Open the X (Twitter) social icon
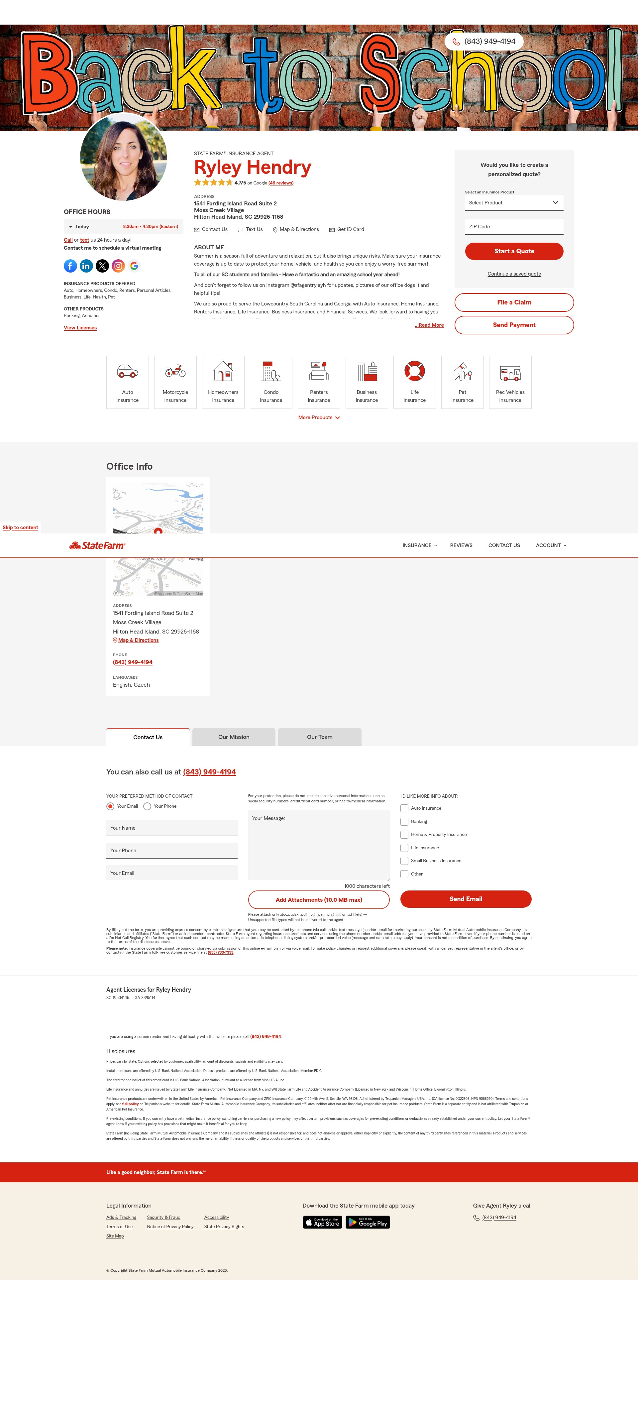 [x=102, y=266]
